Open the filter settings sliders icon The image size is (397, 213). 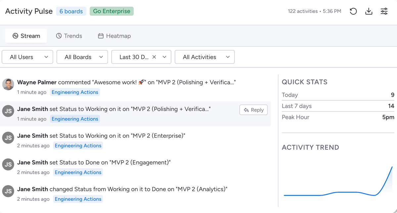tap(384, 11)
